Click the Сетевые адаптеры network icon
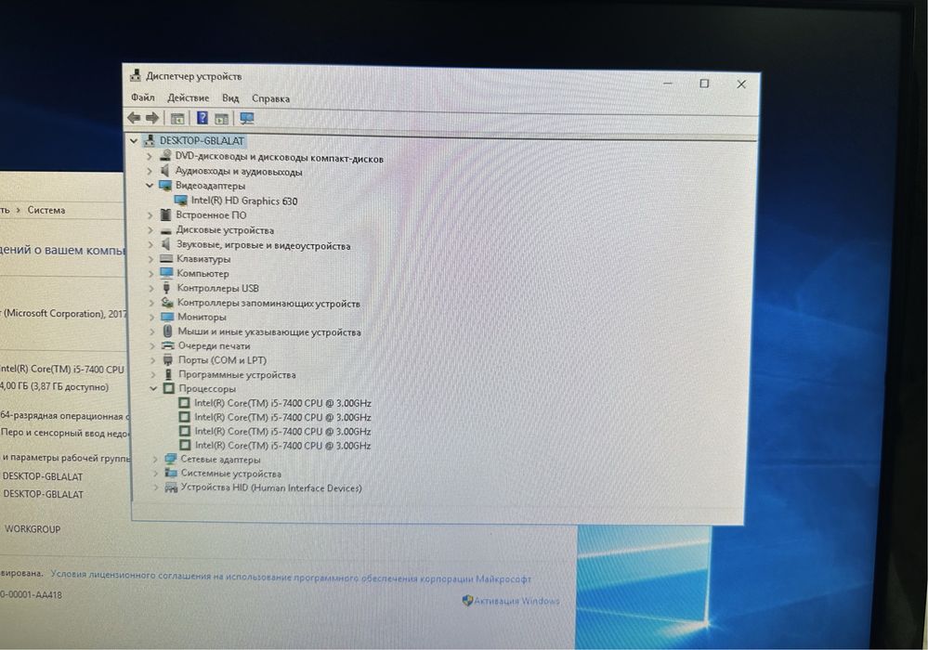The width and height of the screenshot is (928, 650). [170, 459]
